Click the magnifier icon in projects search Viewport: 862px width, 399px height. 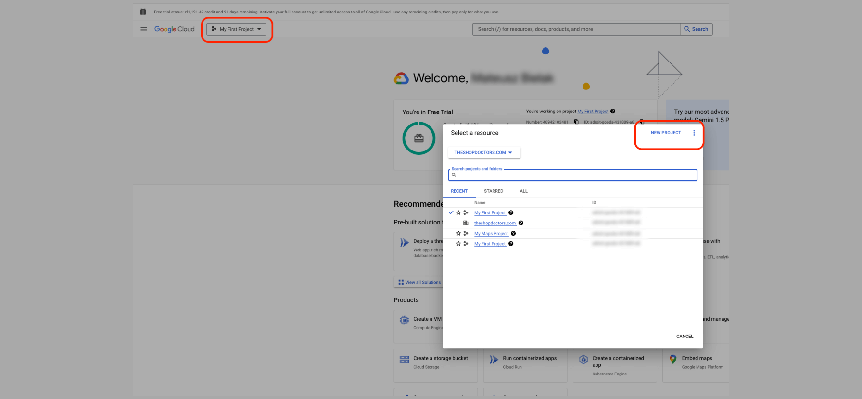[454, 175]
